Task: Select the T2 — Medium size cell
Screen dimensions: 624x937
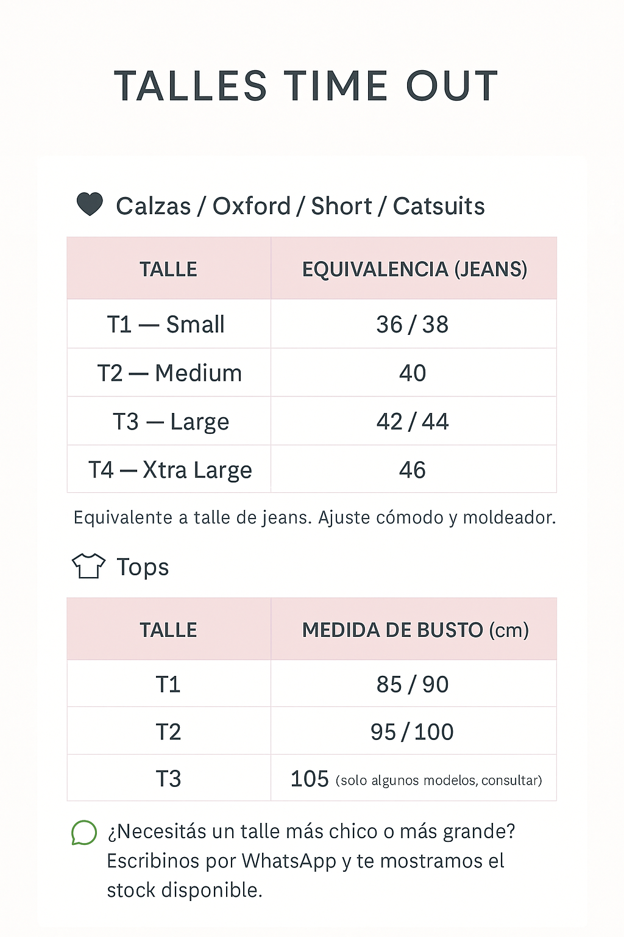Action: click(169, 373)
